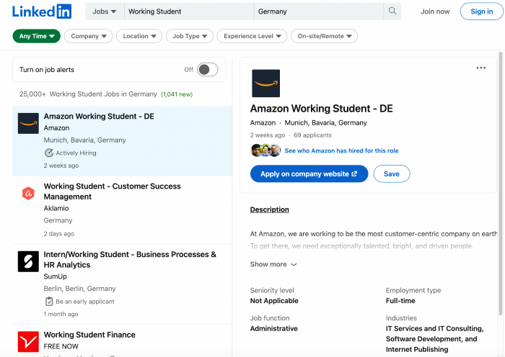Click the Amazon logo in the first listing

(x=28, y=123)
